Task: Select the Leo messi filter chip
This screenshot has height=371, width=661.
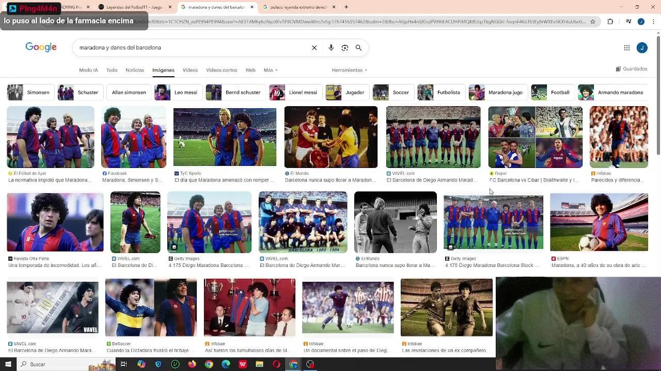Action: click(178, 93)
